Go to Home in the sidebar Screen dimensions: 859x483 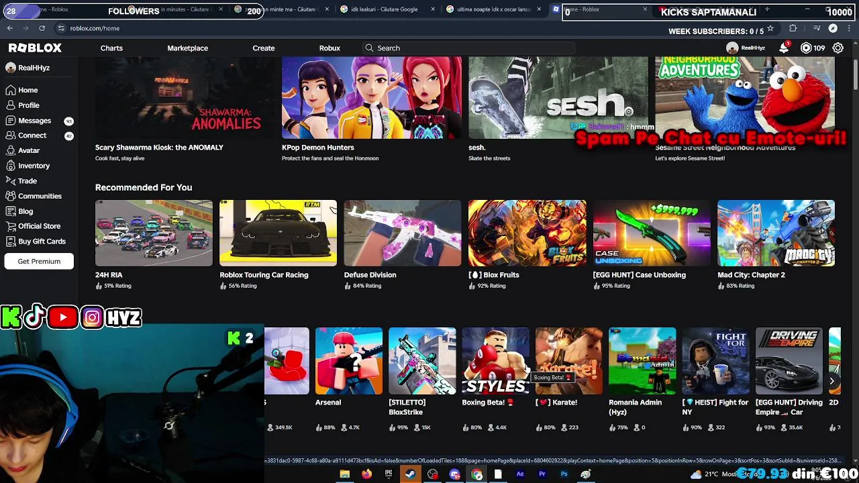click(x=28, y=90)
